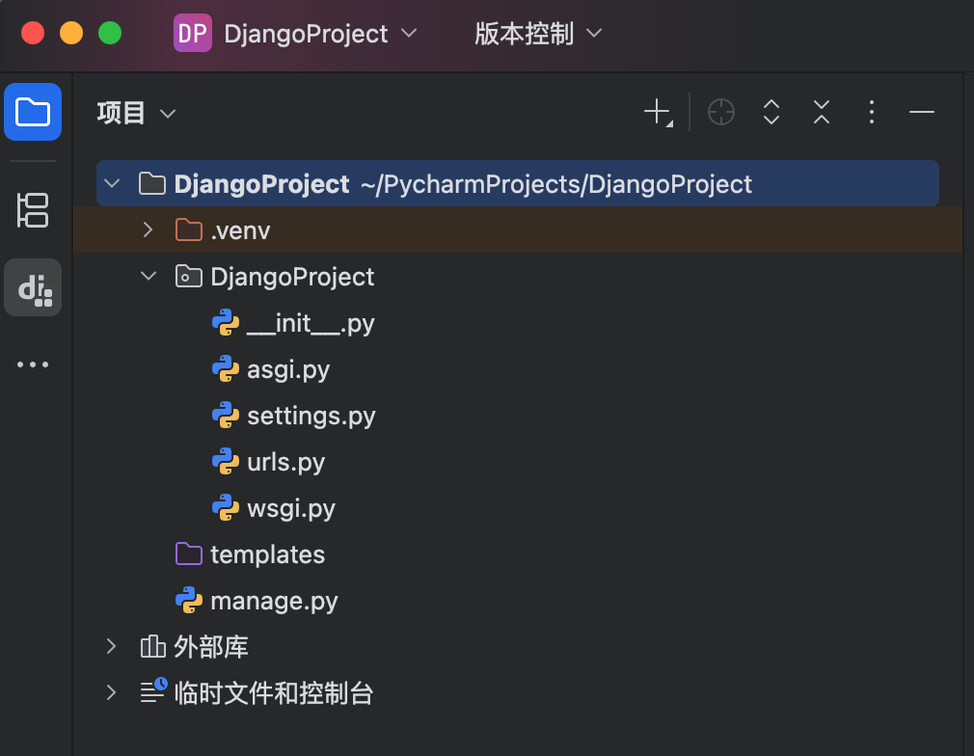
Task: Open project panel options menu
Action: click(x=872, y=113)
